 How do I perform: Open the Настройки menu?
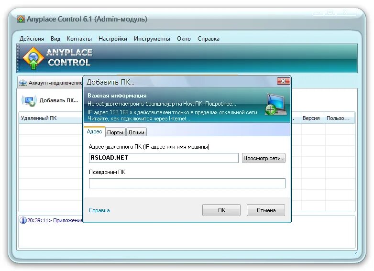112,39
